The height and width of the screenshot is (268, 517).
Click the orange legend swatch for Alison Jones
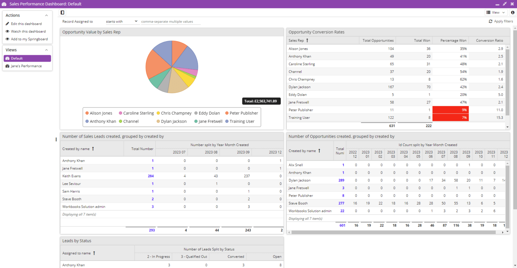coord(87,113)
